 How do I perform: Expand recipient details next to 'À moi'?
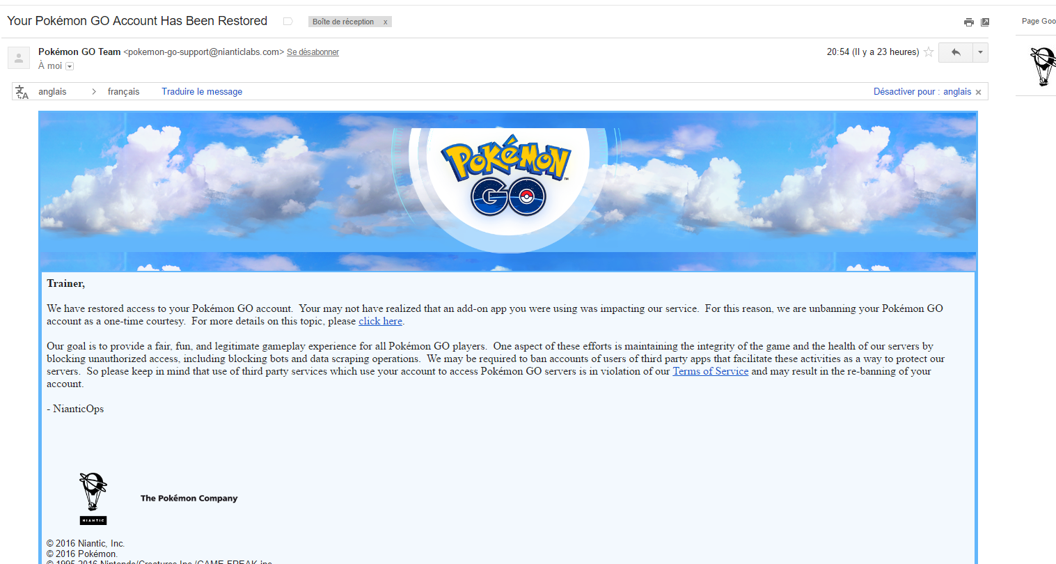tap(70, 66)
